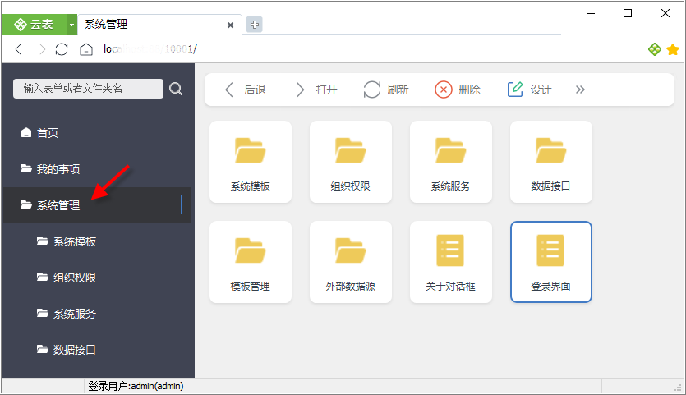Click the 设计 toolbar button

click(x=529, y=90)
